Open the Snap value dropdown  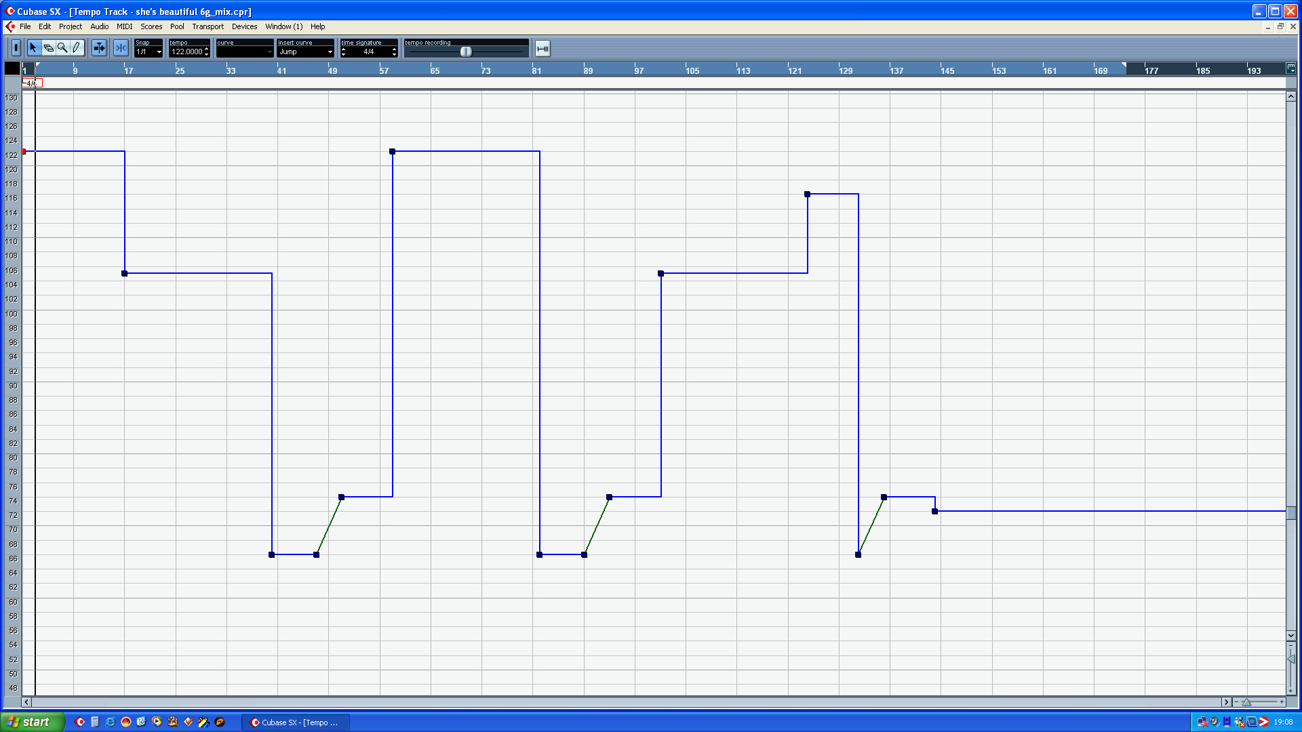pyautogui.click(x=159, y=52)
